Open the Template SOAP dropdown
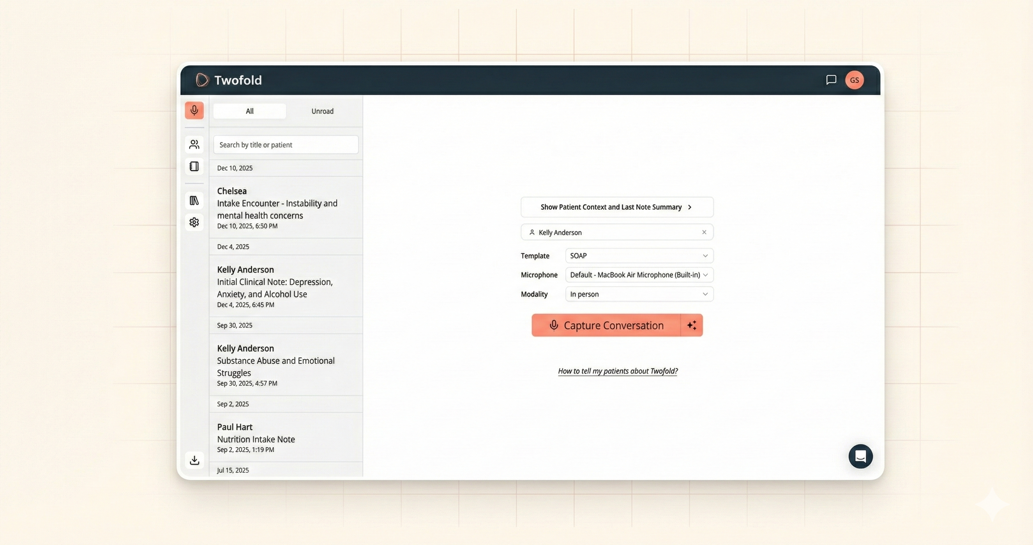This screenshot has height=545, width=1033. 639,256
